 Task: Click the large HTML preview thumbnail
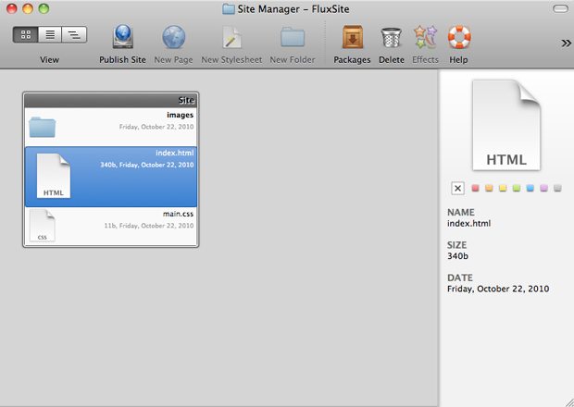[x=506, y=125]
